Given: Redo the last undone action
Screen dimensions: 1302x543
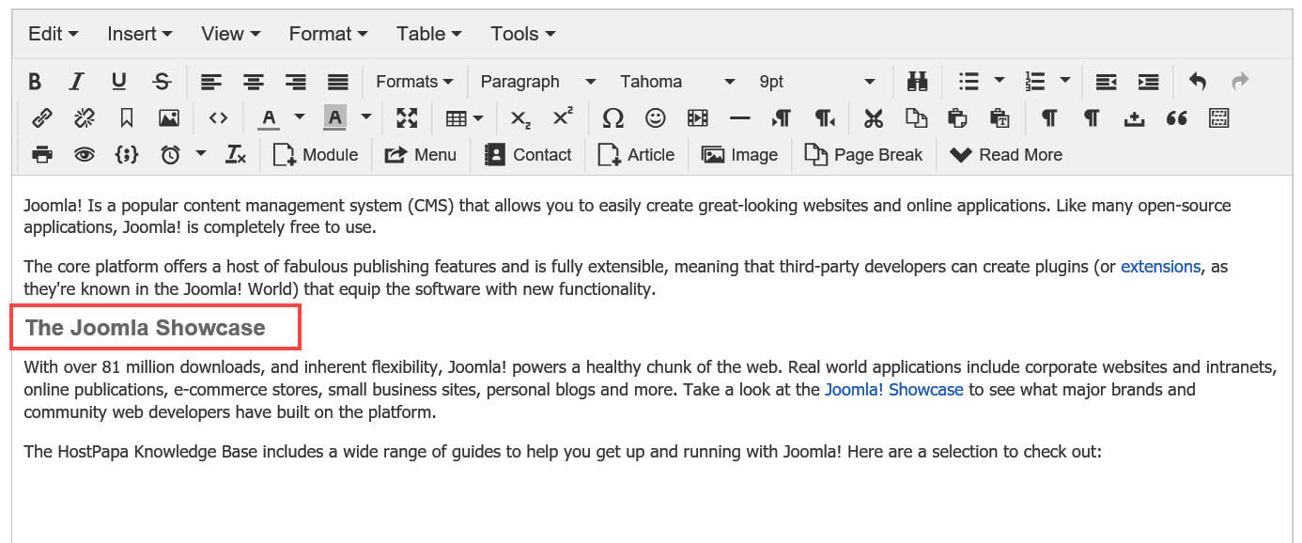Looking at the screenshot, I should pyautogui.click(x=1240, y=82).
